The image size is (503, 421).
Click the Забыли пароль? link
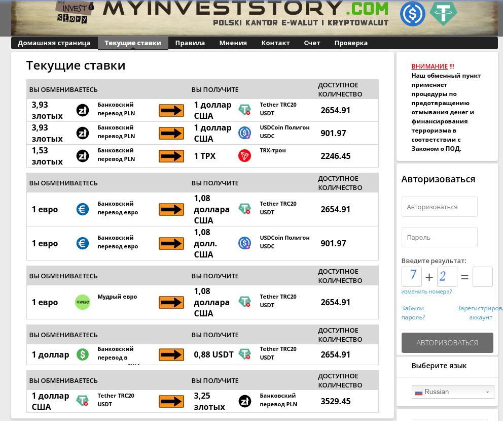coord(413,313)
